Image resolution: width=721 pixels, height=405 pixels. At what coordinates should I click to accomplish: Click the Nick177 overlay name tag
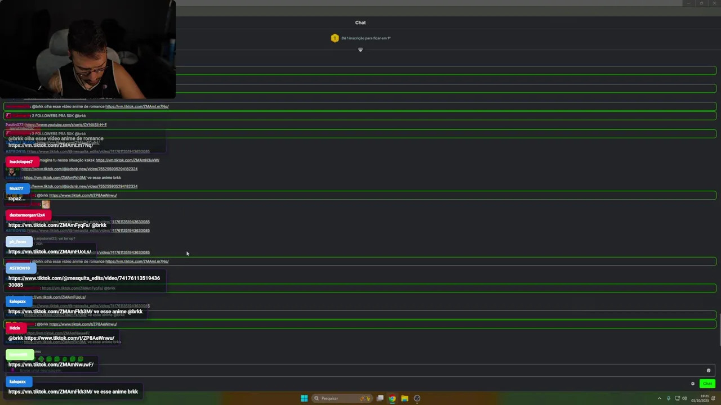coord(17,188)
